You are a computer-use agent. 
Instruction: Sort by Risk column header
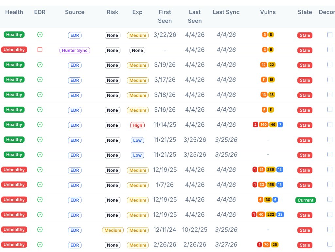(113, 12)
